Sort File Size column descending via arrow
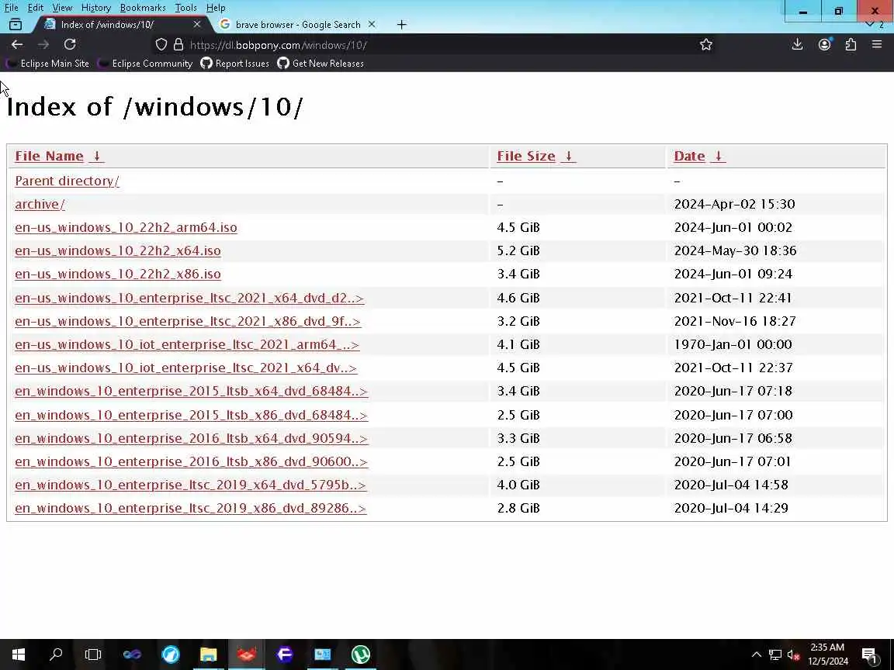The image size is (894, 670). pos(568,156)
